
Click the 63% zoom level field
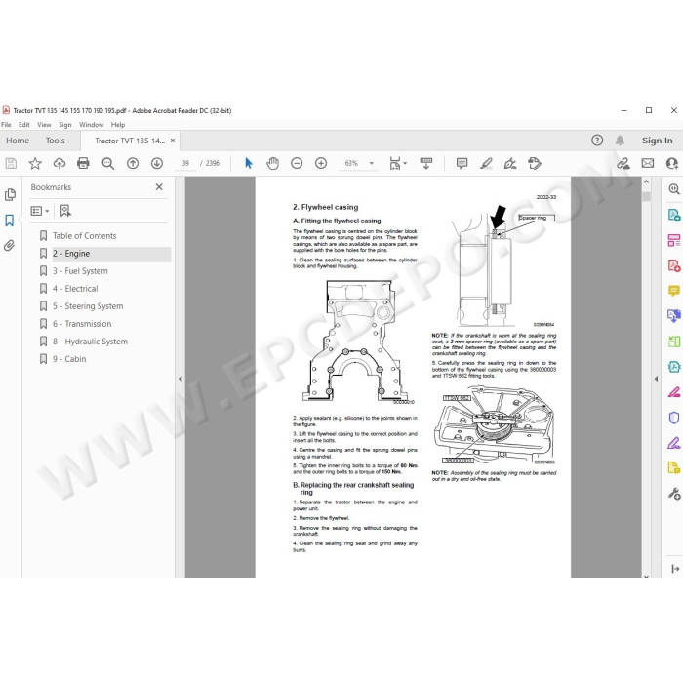[351, 163]
